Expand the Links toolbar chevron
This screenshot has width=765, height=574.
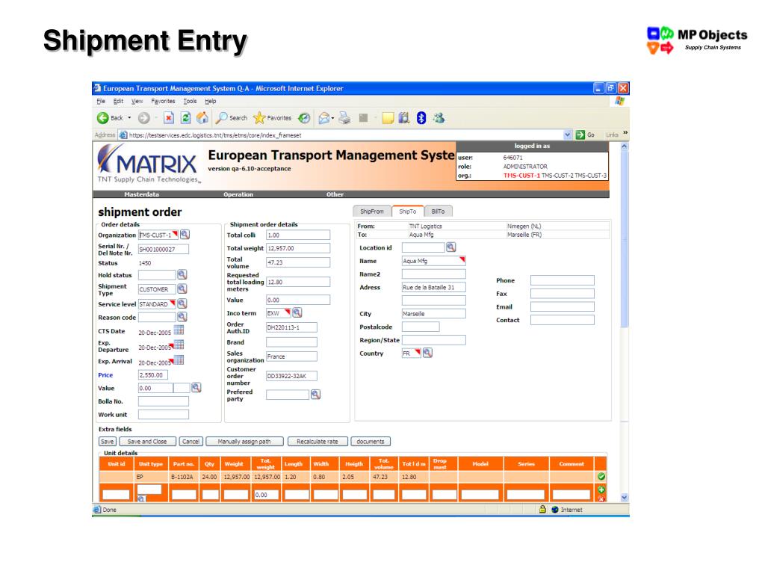625,133
